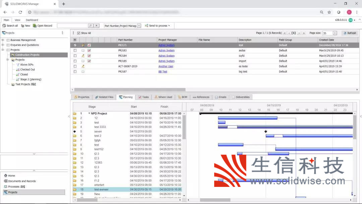Image resolution: width=362 pixels, height=204 pixels.
Task: Open the Properties tab
Action: click(82, 97)
